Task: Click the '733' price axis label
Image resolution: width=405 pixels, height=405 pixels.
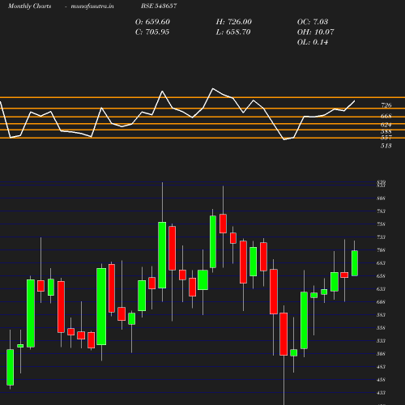Action: [381, 237]
